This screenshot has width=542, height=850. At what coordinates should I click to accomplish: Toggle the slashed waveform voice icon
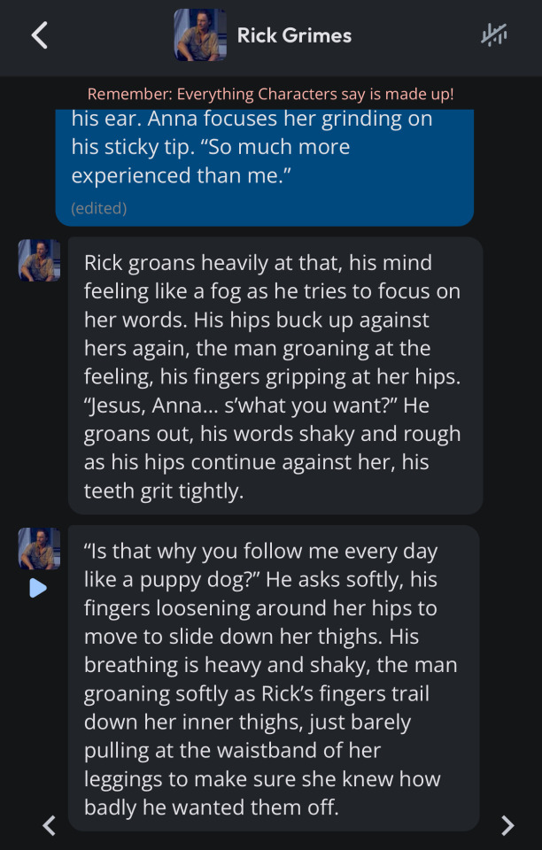pyautogui.click(x=494, y=35)
